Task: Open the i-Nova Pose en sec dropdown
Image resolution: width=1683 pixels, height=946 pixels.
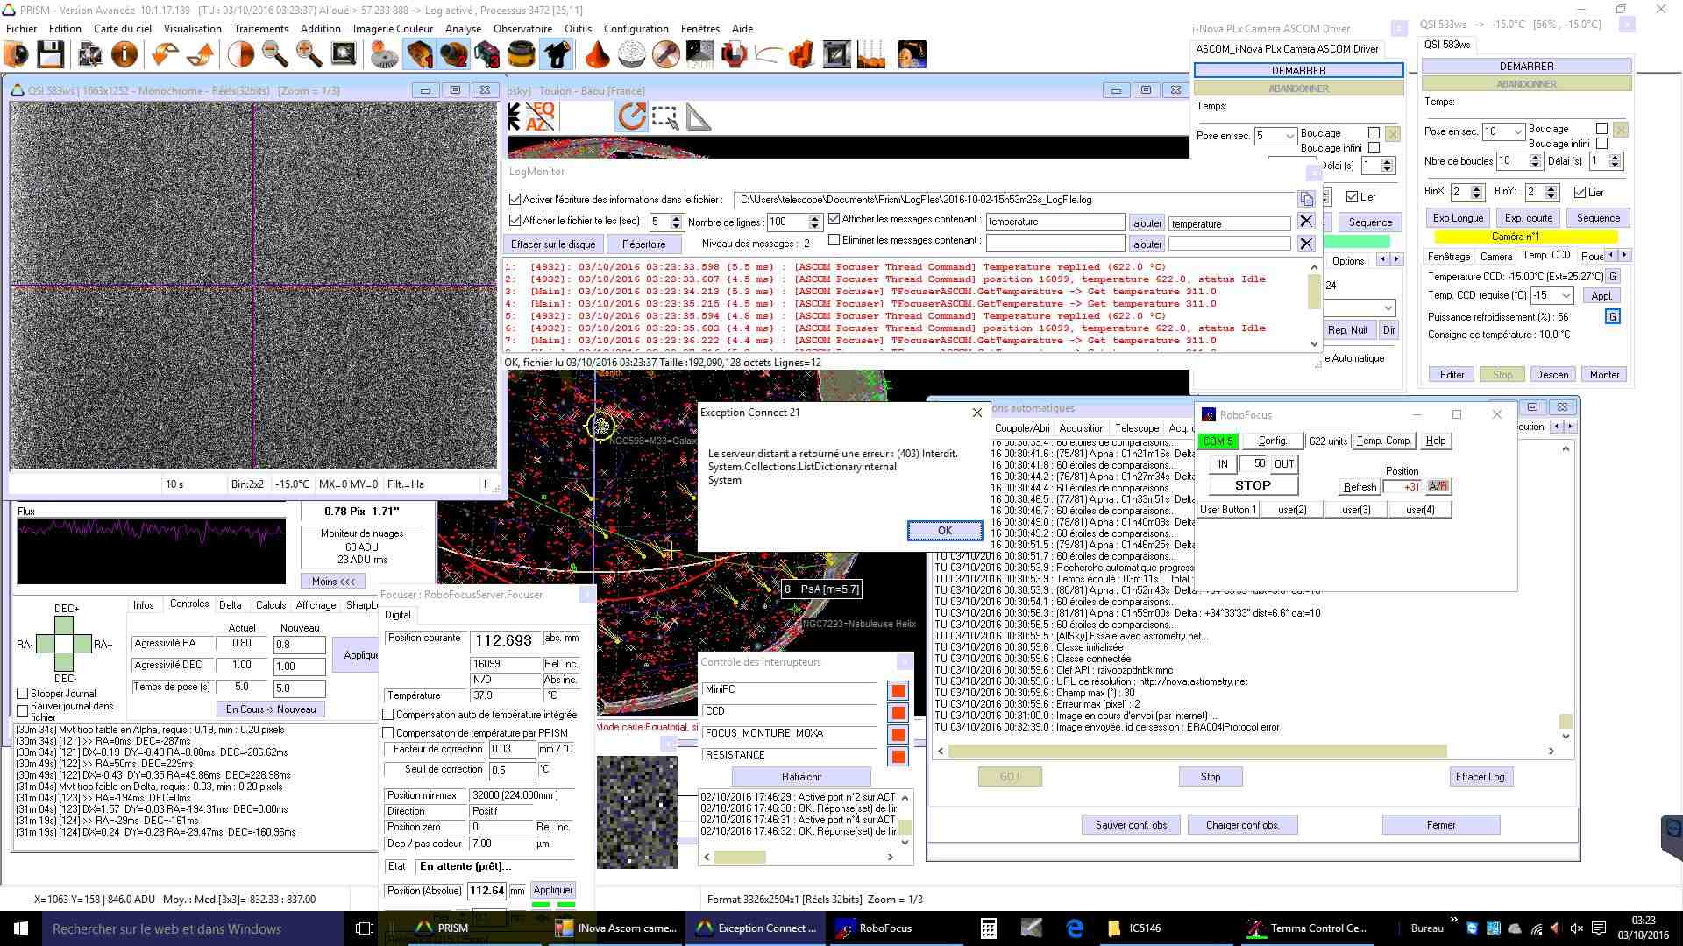Action: pyautogui.click(x=1289, y=136)
